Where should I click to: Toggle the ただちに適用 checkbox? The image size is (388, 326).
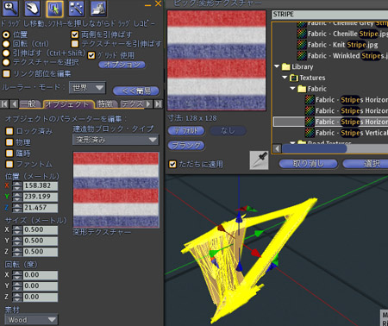[172, 164]
